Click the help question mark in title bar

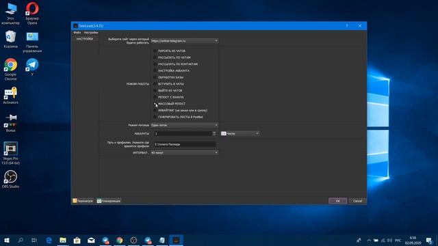coord(347,26)
